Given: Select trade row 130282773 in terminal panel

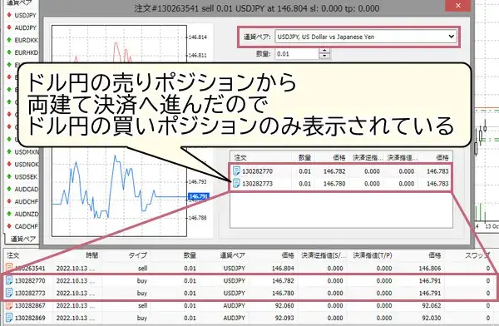Looking at the screenshot, I should (x=249, y=294).
